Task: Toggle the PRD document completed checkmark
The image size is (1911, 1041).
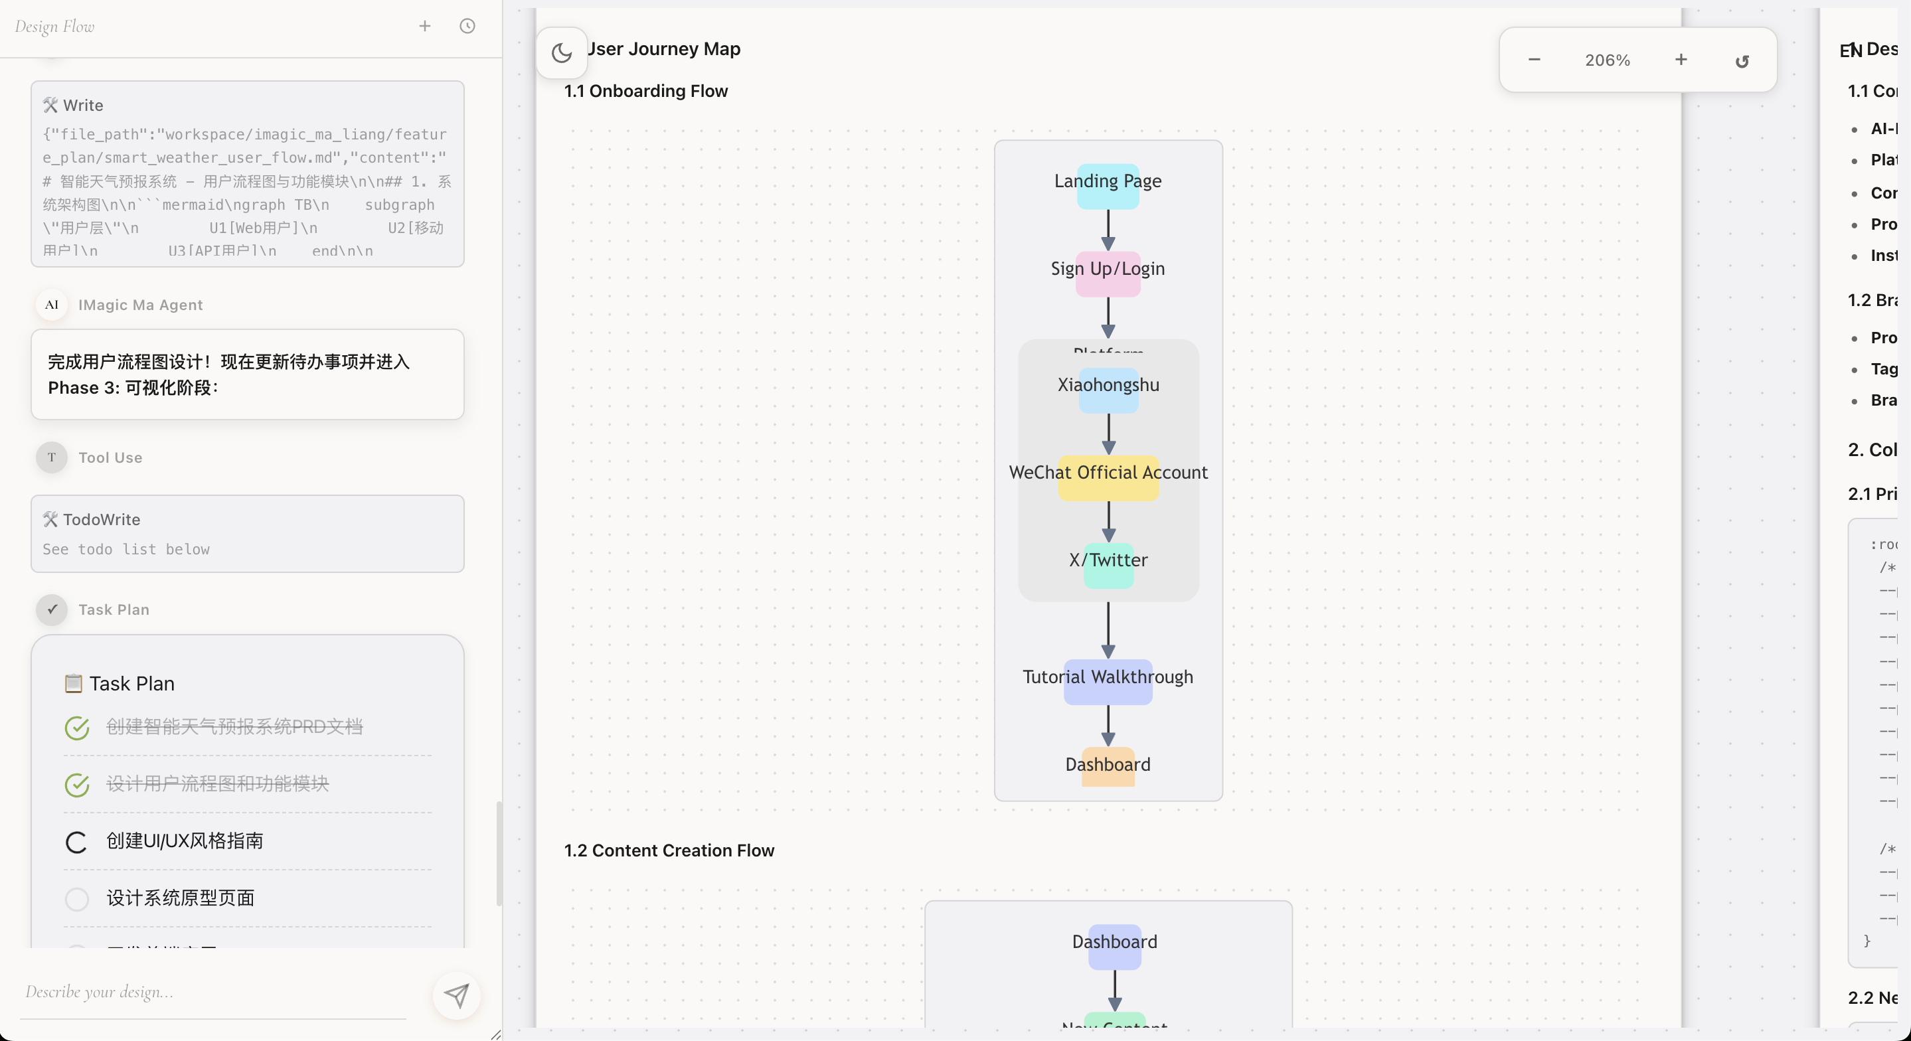Action: click(x=77, y=728)
